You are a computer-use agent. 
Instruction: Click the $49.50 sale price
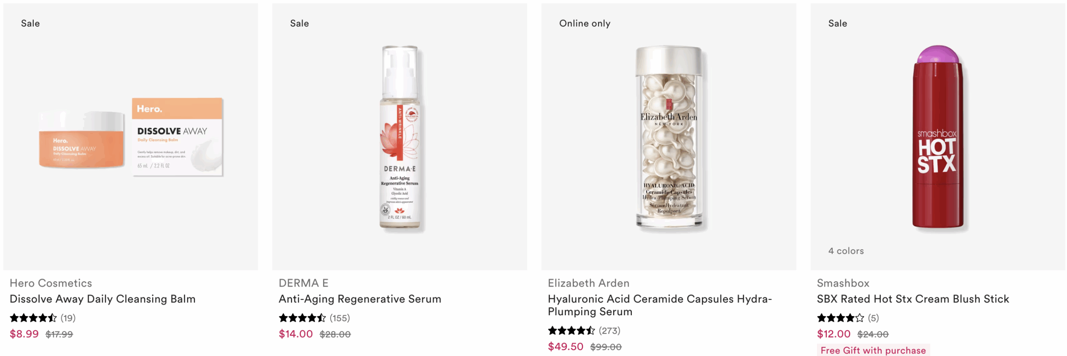pyautogui.click(x=566, y=346)
